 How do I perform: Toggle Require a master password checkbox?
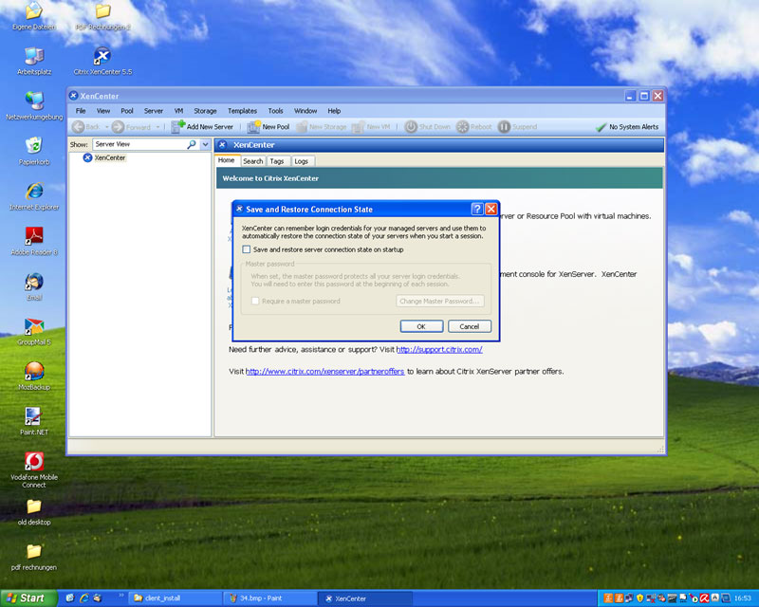click(255, 301)
